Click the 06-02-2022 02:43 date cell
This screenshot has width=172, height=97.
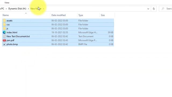(60, 40)
